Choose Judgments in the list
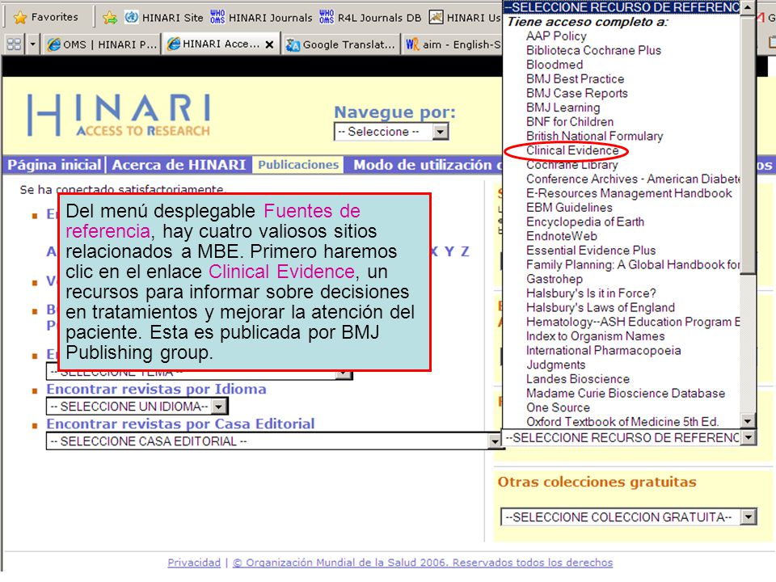Viewport: 776px width, 582px height. click(x=556, y=365)
